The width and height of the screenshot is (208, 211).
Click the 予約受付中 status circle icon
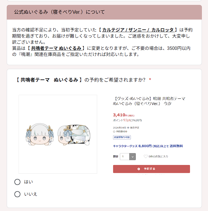(114, 131)
